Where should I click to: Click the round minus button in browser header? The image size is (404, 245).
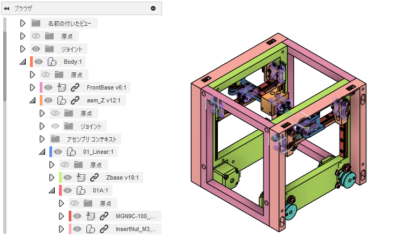click(x=153, y=8)
